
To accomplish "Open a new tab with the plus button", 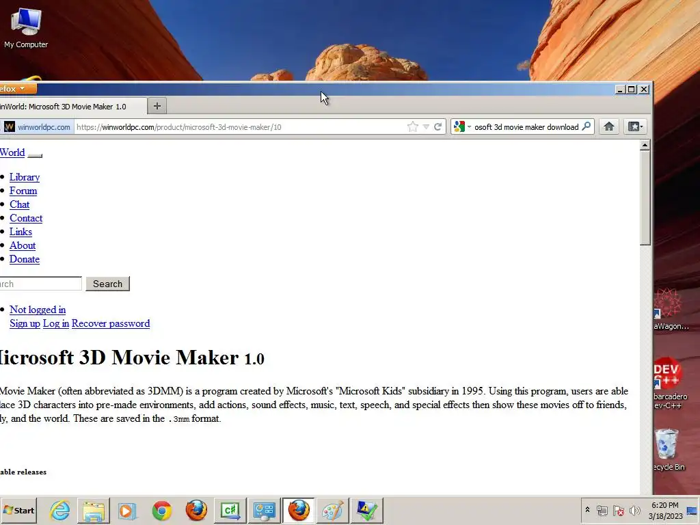I will [x=157, y=106].
